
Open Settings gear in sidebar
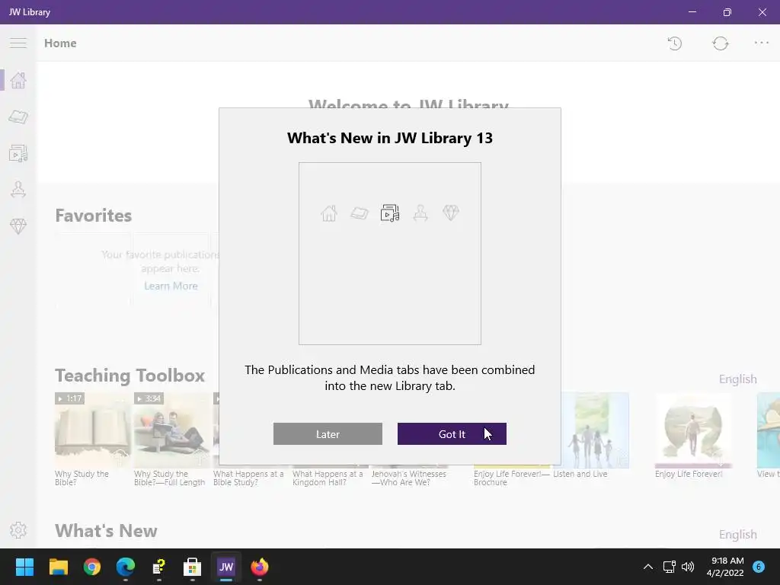18,530
